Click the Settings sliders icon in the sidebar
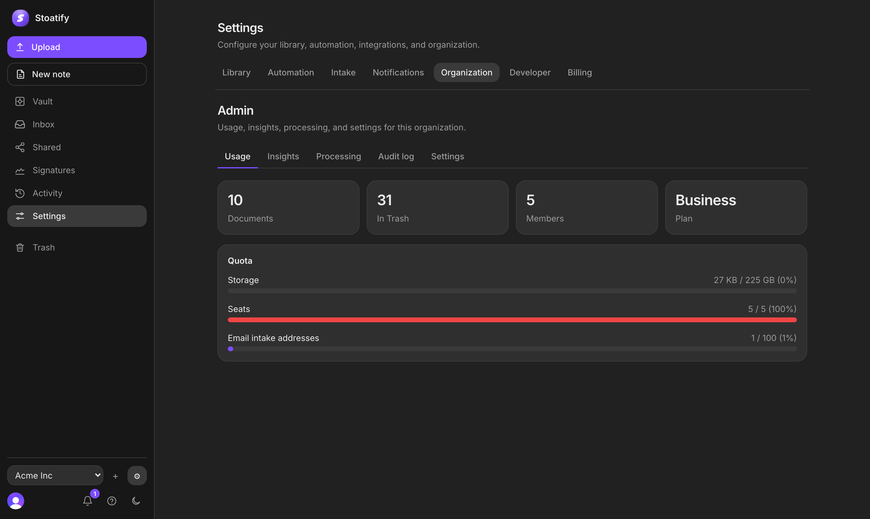This screenshot has height=519, width=870. tap(20, 216)
